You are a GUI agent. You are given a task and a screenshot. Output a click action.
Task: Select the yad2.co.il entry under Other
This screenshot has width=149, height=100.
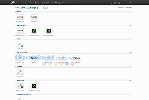20,72
